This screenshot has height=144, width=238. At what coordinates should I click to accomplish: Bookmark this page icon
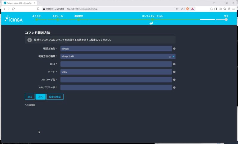pos(38,9)
